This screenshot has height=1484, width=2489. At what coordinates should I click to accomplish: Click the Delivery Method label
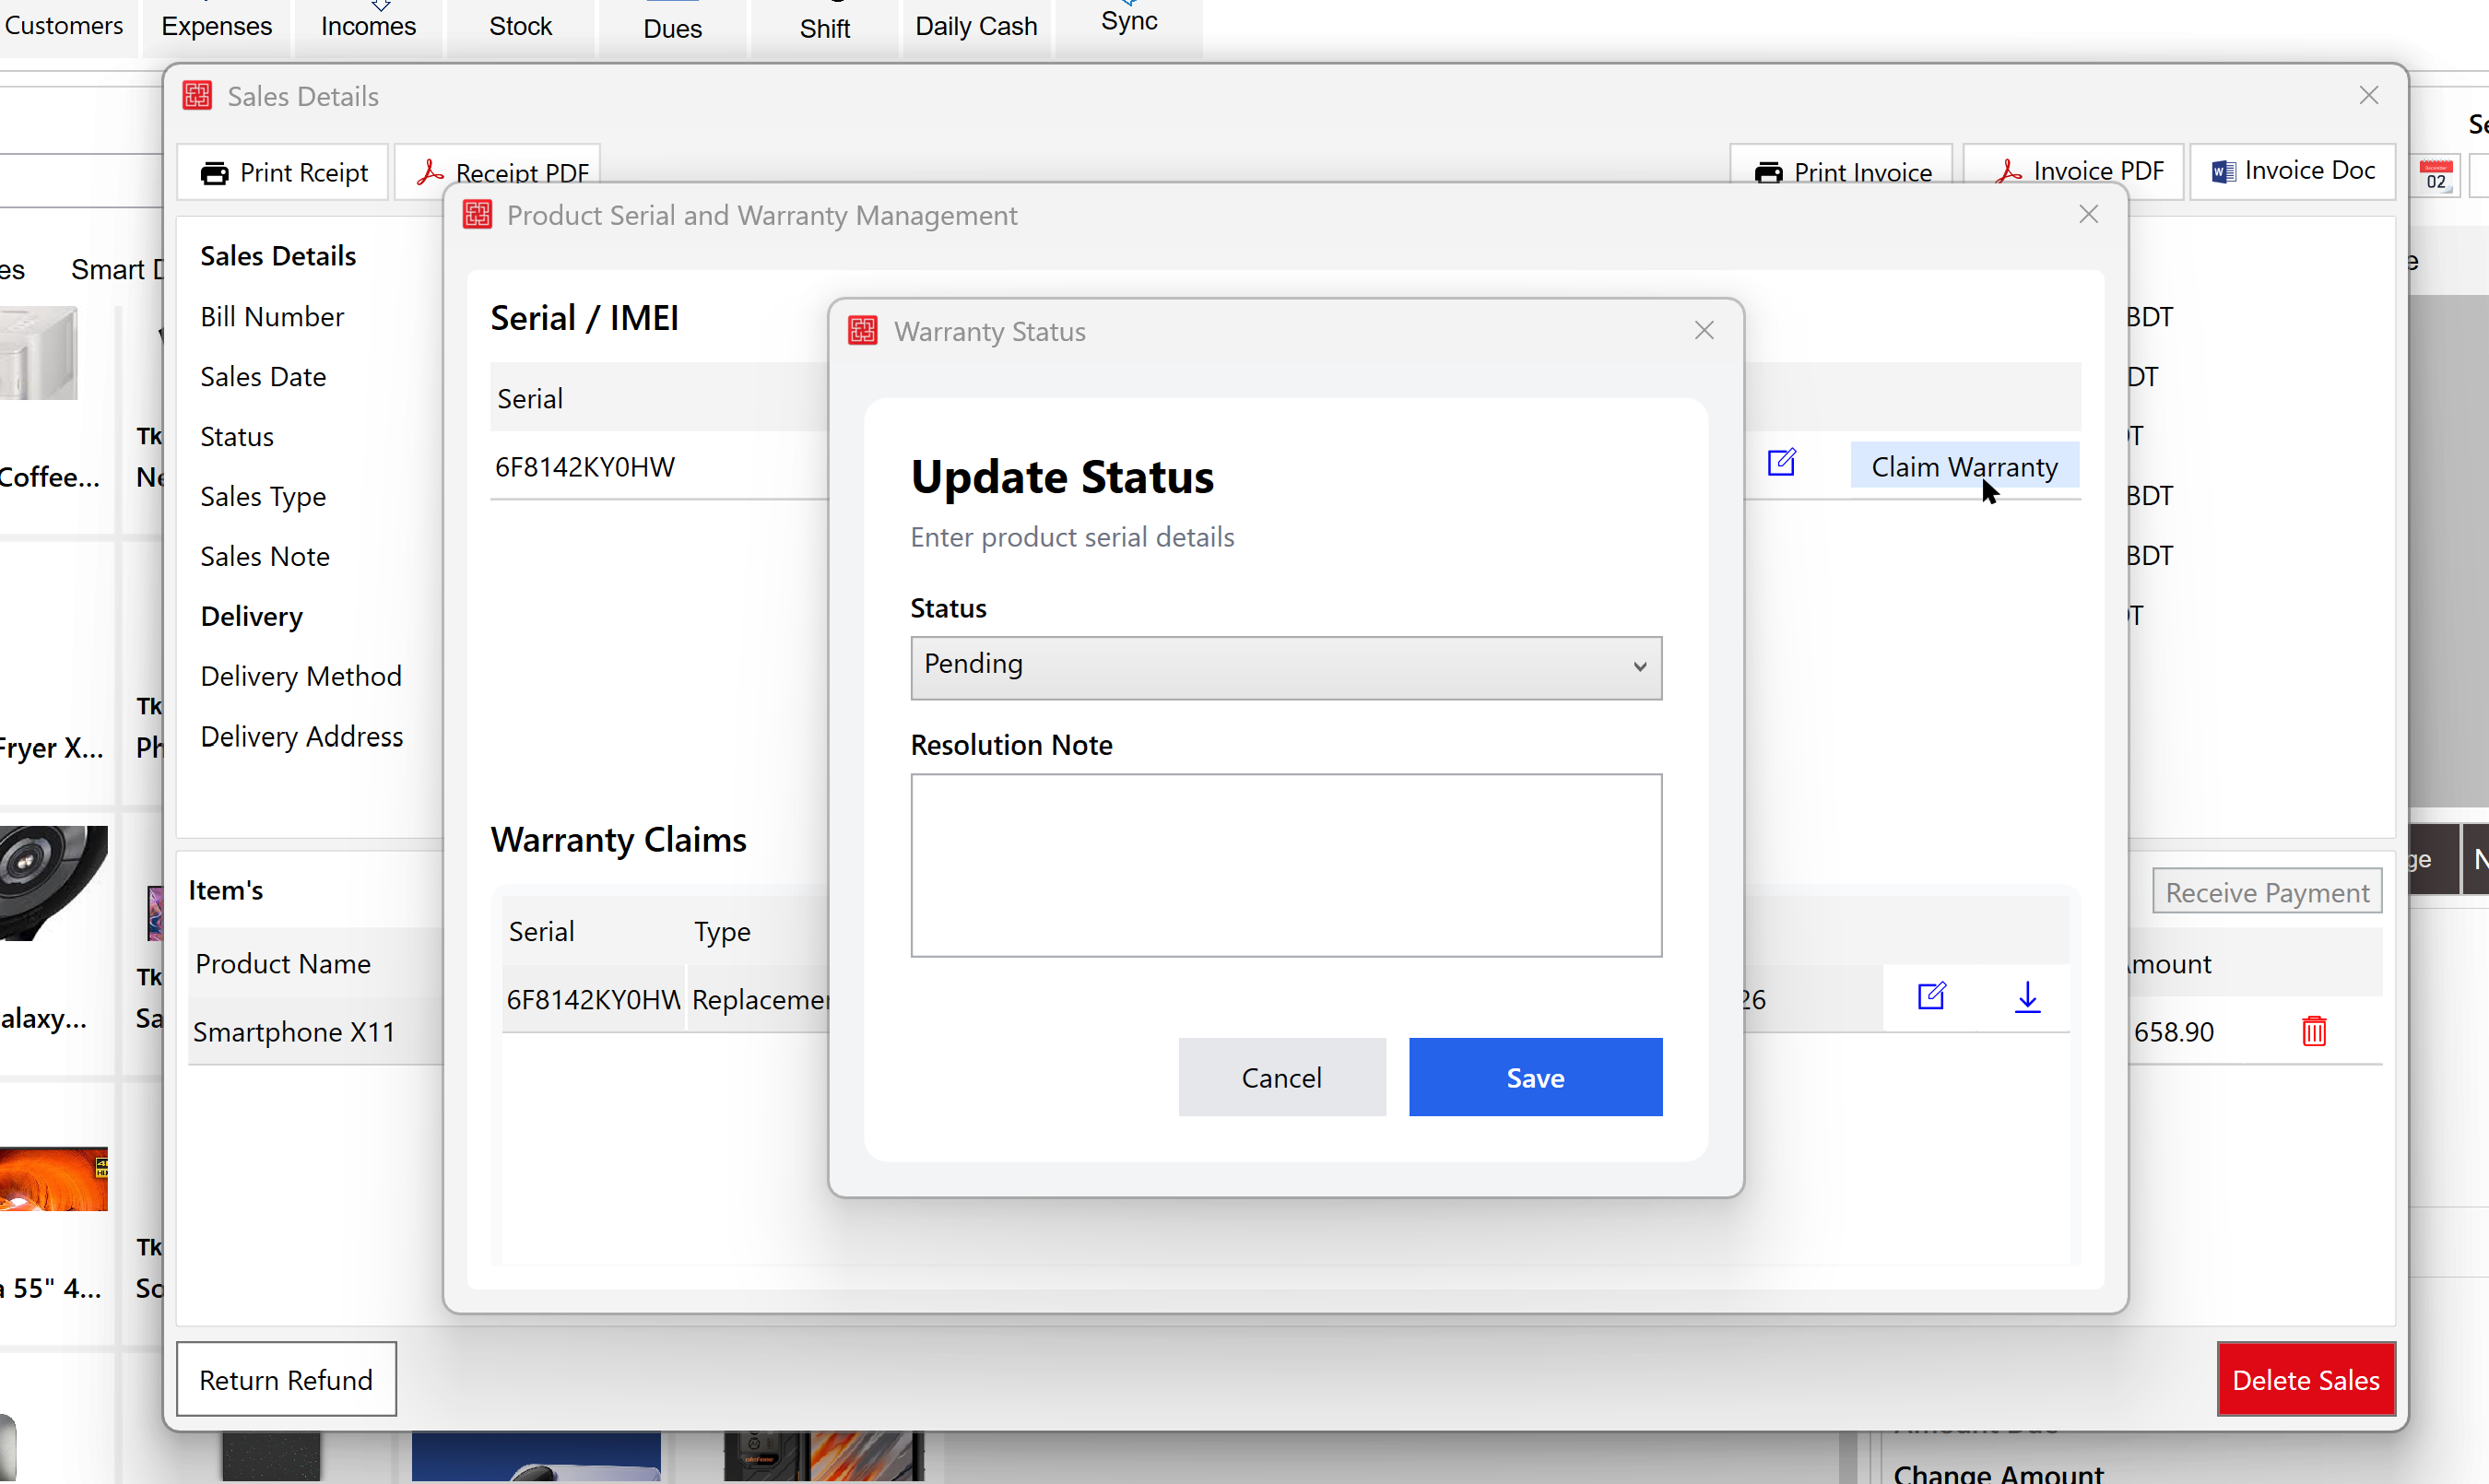[x=301, y=677]
